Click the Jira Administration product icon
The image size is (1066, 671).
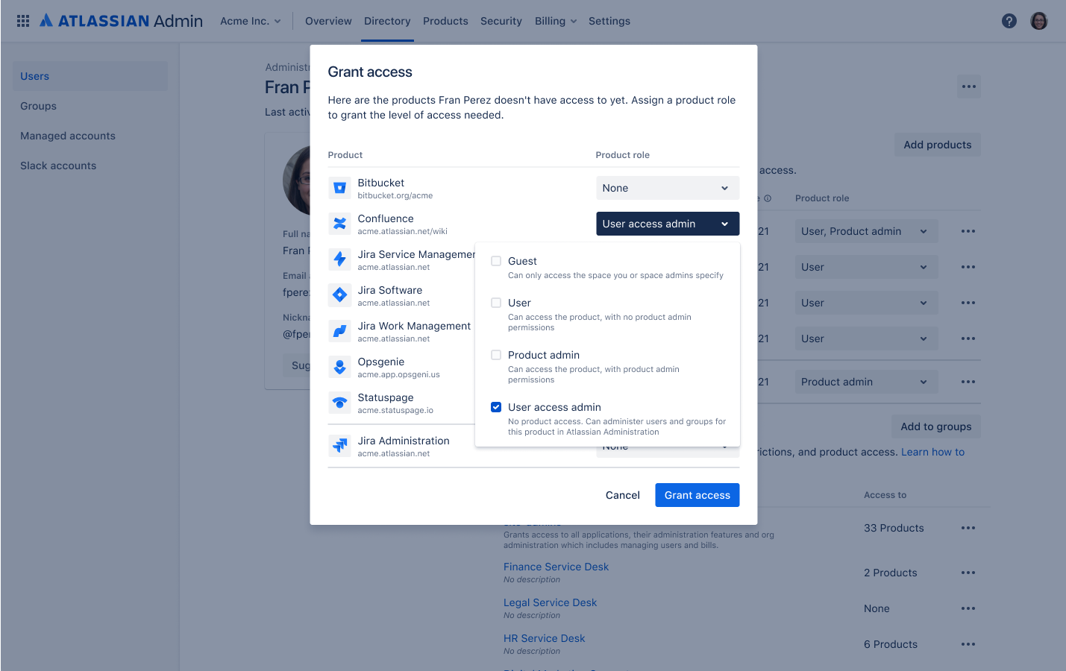(339, 446)
